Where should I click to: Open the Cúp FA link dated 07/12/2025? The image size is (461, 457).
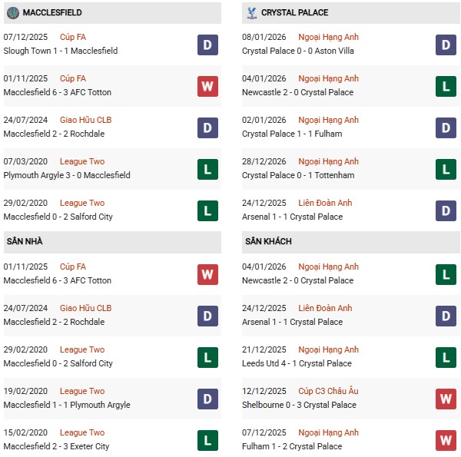tap(71, 37)
